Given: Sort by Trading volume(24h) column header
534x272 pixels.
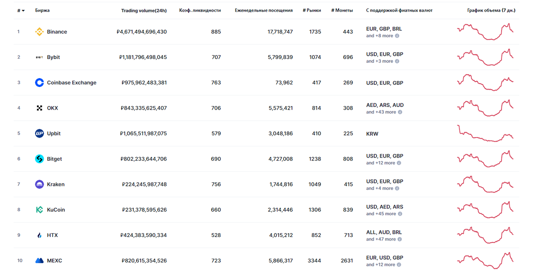Looking at the screenshot, I should pyautogui.click(x=144, y=10).
